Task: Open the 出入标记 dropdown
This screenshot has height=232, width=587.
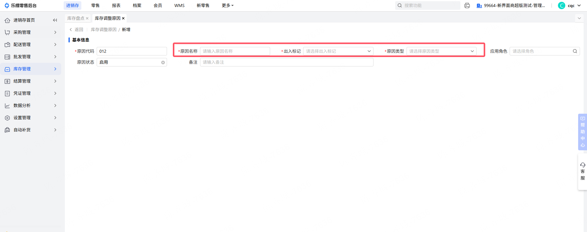Action: click(x=338, y=51)
